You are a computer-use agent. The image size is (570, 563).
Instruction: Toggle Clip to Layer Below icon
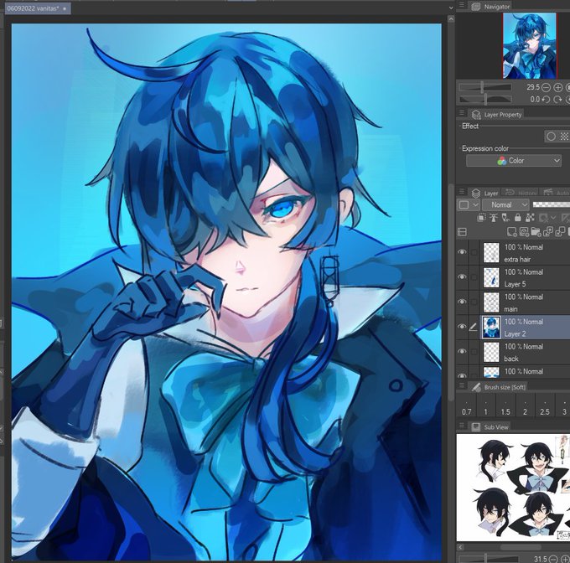click(481, 218)
